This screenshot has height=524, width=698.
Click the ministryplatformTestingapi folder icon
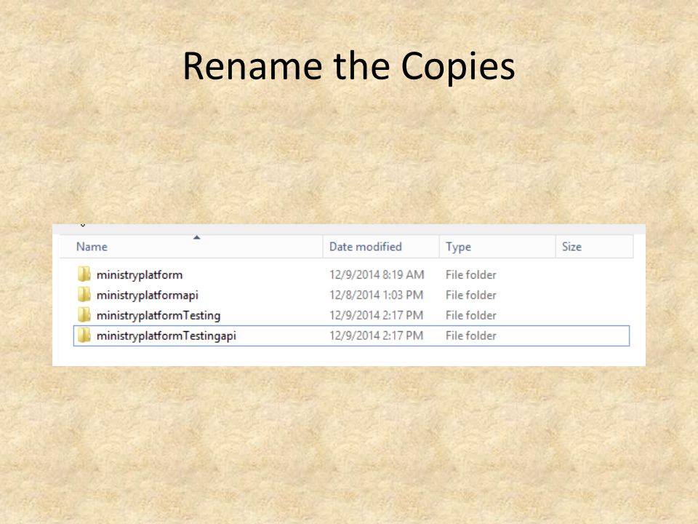coord(84,335)
